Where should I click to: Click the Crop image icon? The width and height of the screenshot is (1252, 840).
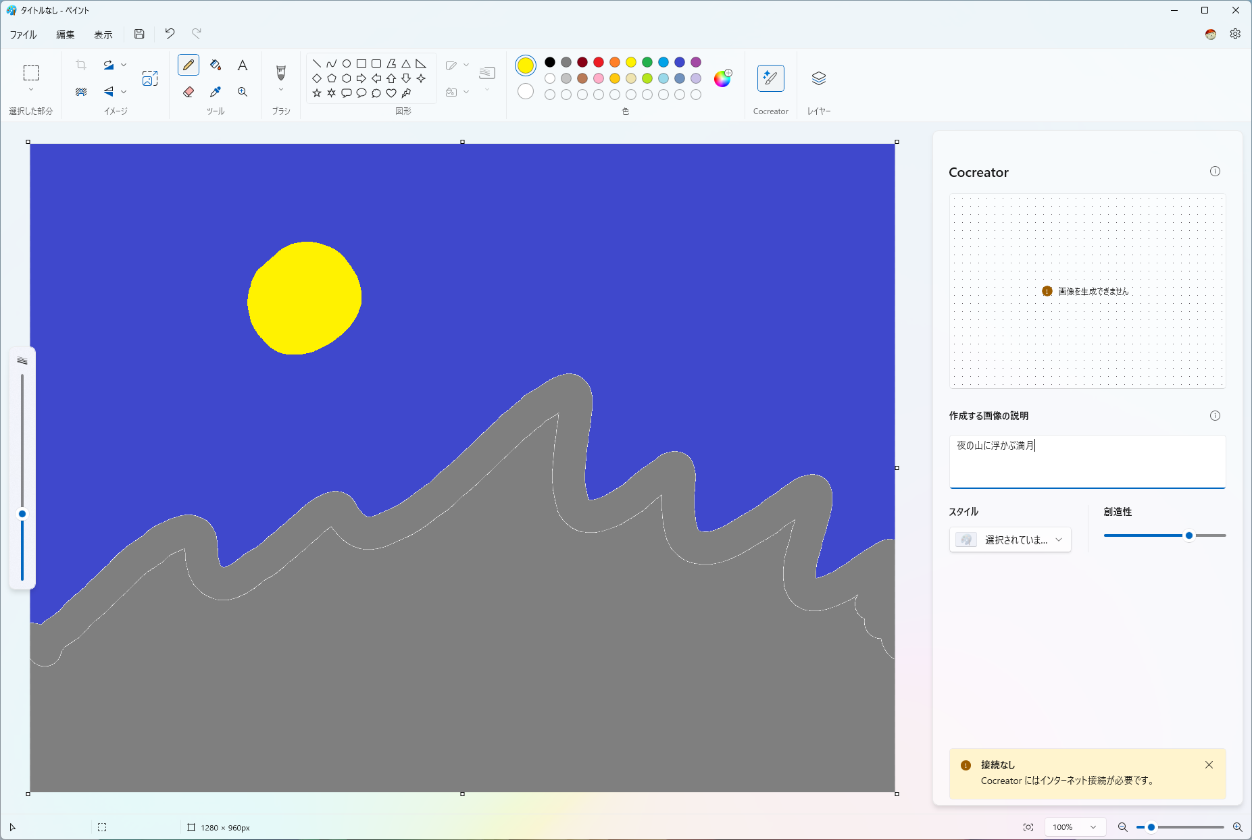tap(81, 65)
